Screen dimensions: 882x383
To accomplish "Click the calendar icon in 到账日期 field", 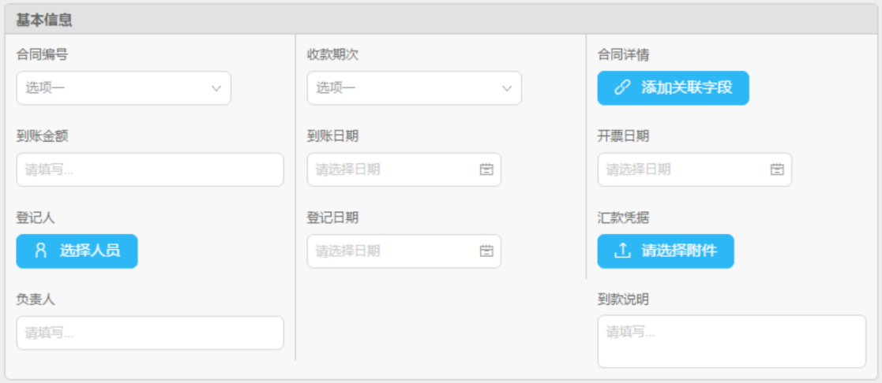I will [x=486, y=169].
